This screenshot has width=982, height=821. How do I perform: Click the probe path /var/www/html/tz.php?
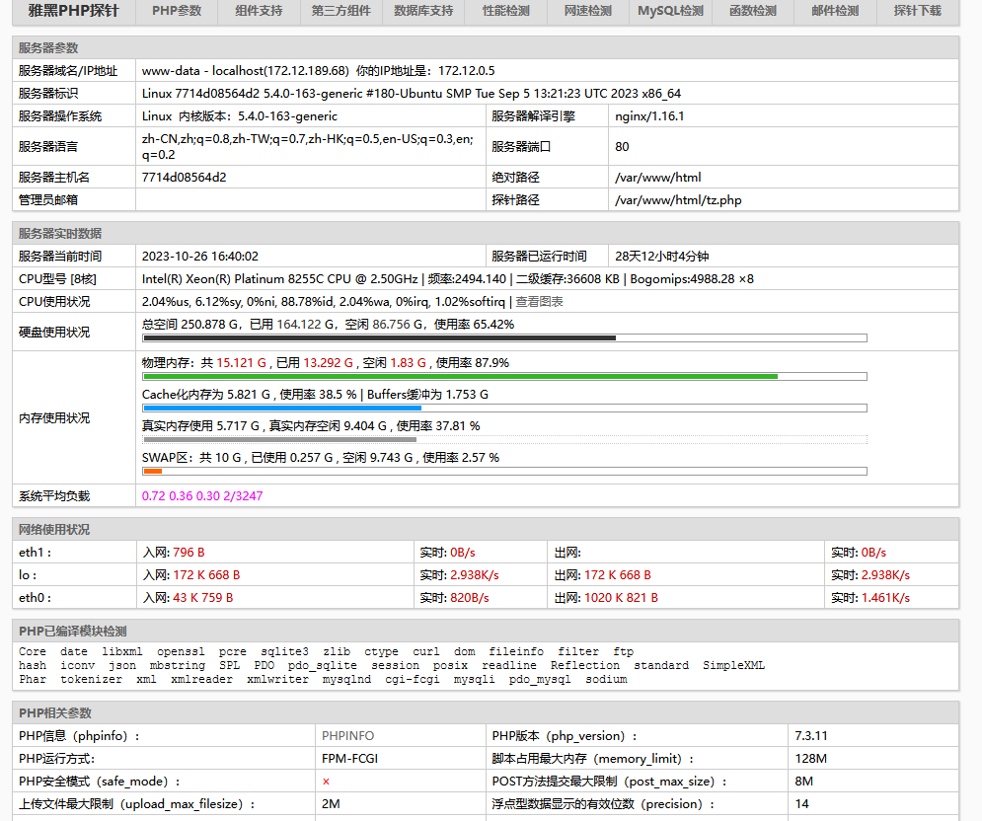678,200
